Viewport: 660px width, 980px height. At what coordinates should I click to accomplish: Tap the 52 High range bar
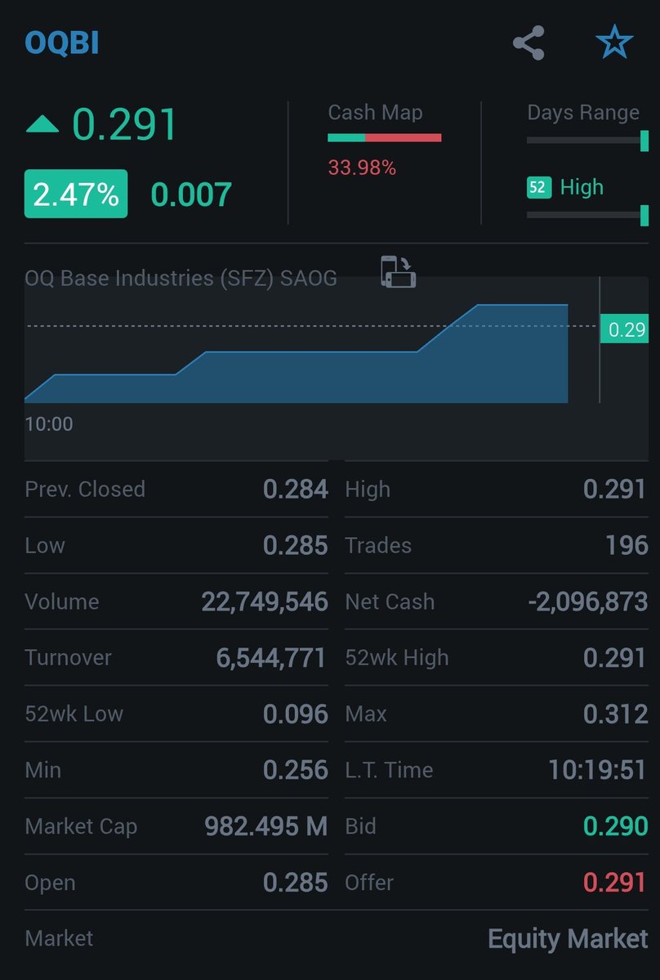coord(587,215)
